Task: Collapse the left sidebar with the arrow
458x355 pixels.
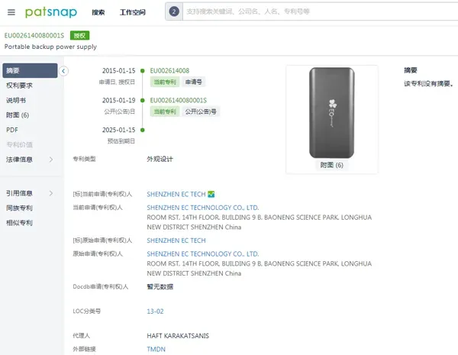Action: pos(63,71)
